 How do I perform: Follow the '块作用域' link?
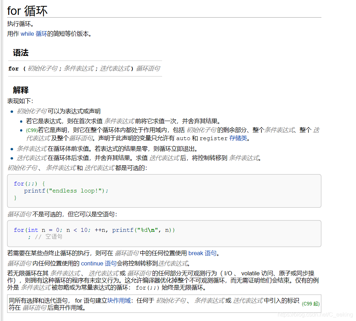[x=119, y=300]
